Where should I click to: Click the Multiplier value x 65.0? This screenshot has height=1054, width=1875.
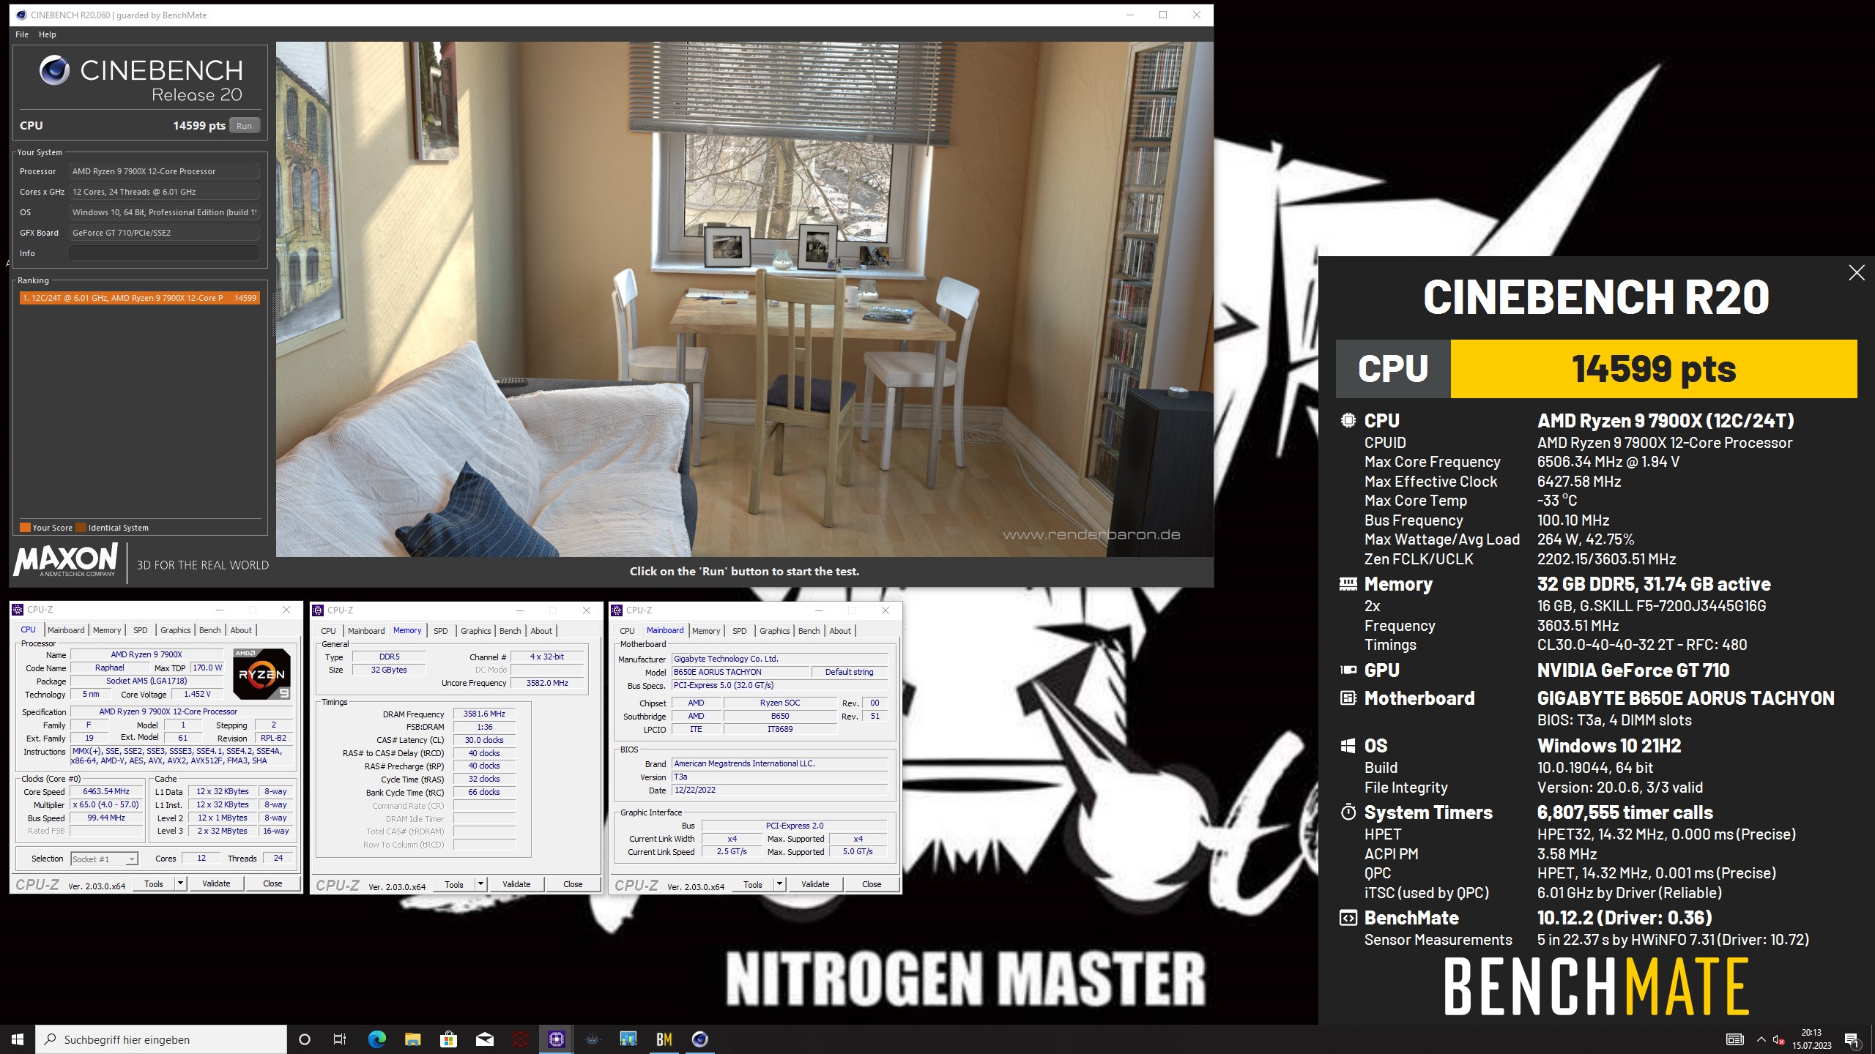pos(106,804)
